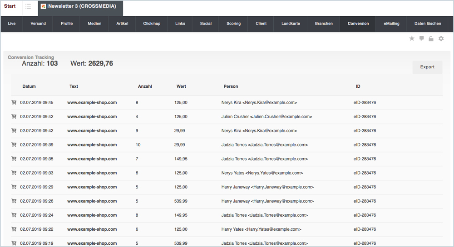Sort table by the Wert column header
The width and height of the screenshot is (454, 247).
click(181, 86)
